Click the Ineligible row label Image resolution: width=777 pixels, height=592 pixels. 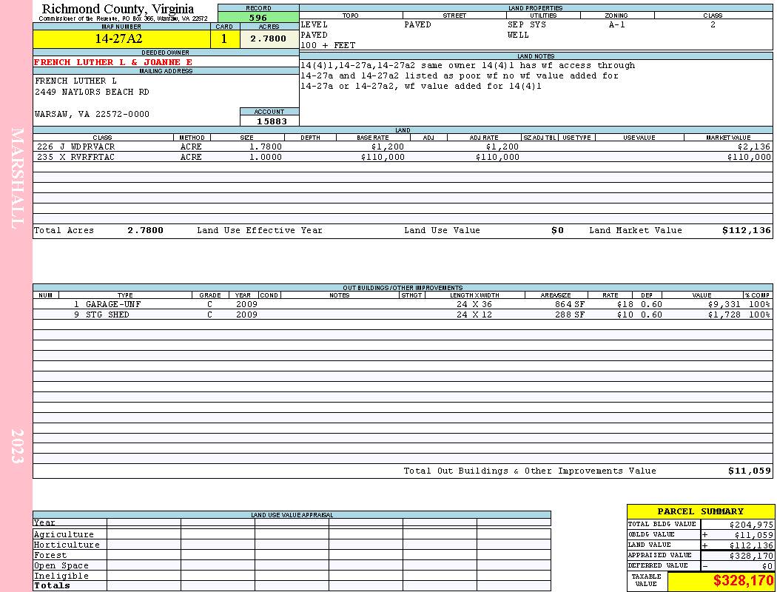61,576
